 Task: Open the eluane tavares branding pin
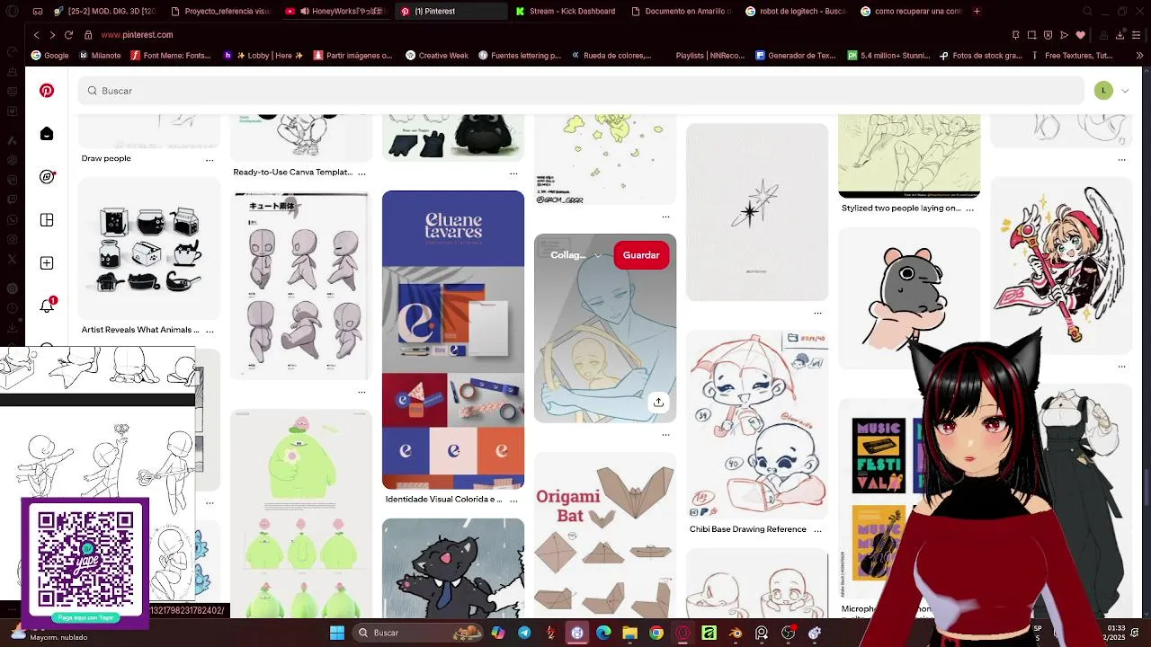pos(453,340)
